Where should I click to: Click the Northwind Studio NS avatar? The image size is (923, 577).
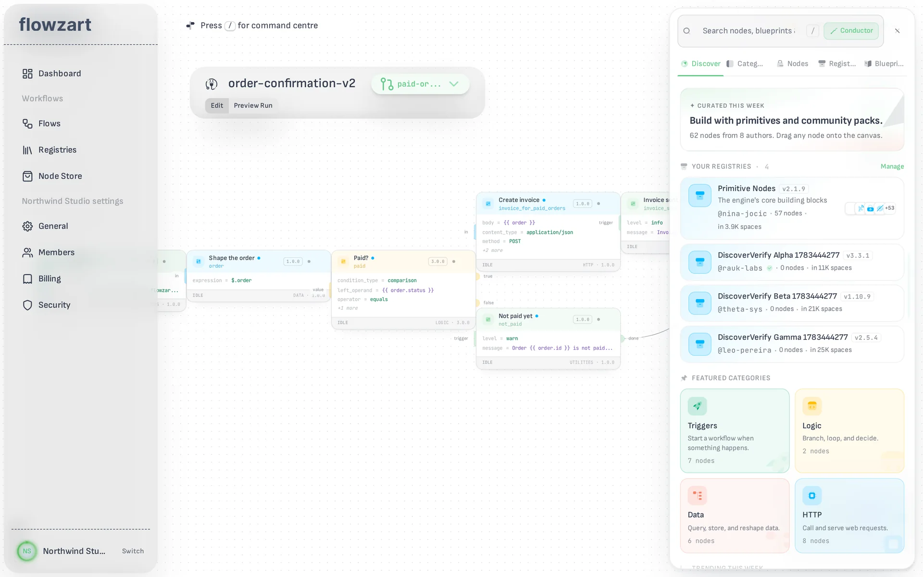27,551
